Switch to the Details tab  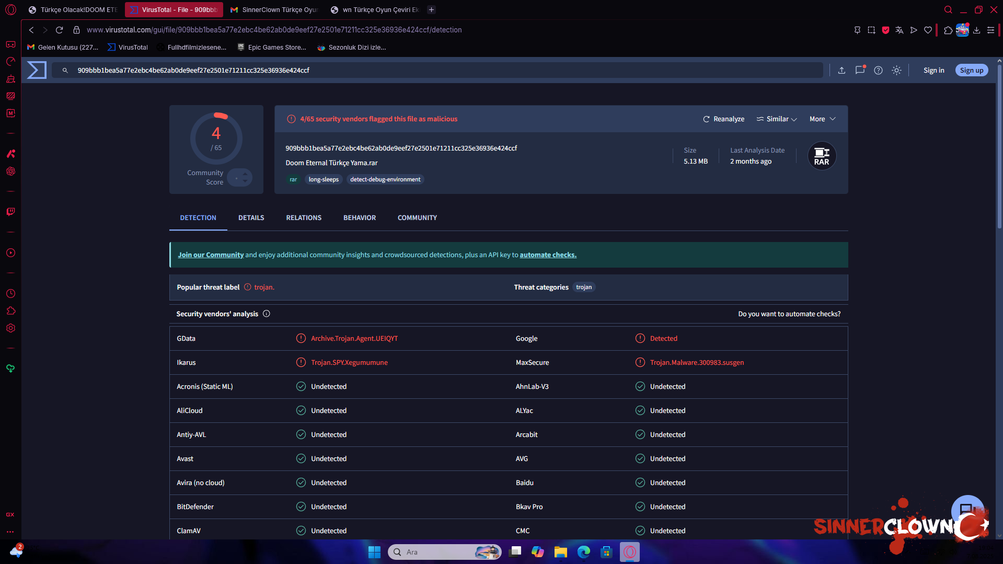coord(251,217)
